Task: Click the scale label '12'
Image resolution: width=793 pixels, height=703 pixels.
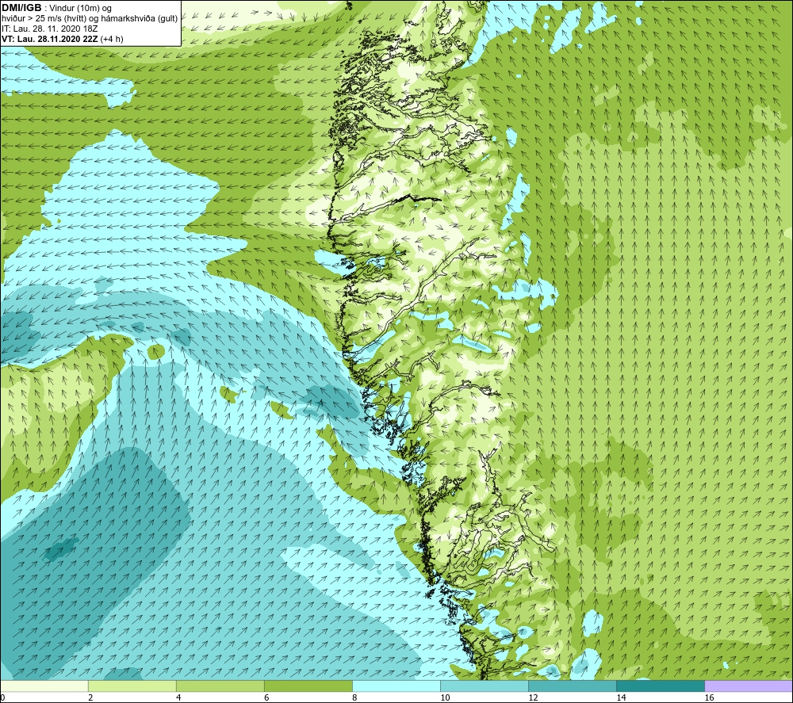Action: point(533,697)
